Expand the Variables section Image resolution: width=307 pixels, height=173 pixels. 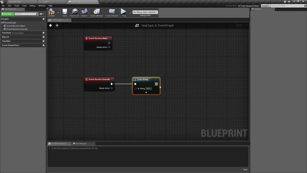click(x=6, y=41)
